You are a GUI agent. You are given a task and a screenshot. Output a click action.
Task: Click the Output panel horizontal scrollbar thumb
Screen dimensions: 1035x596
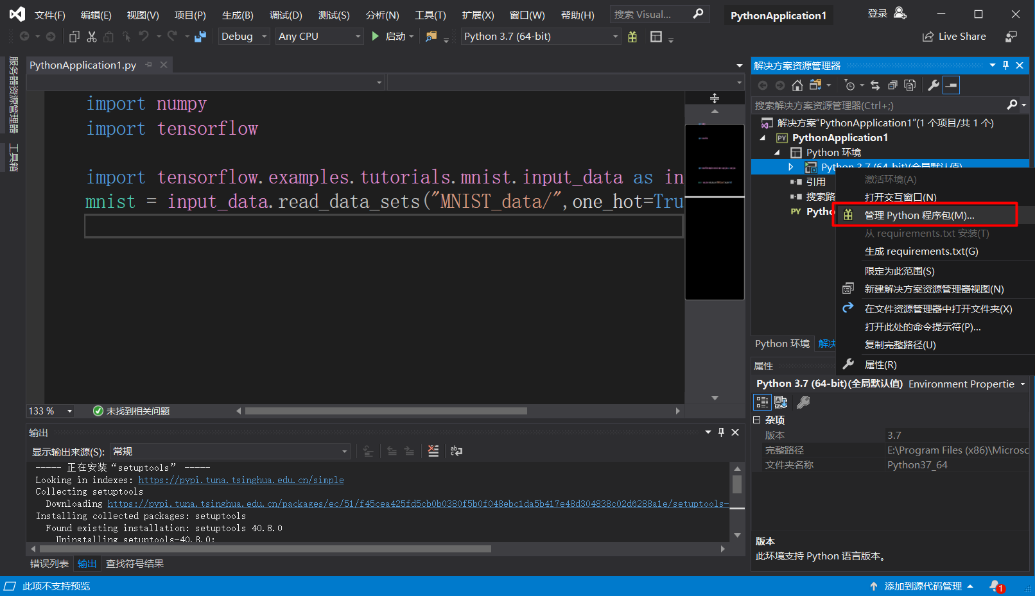(x=265, y=549)
